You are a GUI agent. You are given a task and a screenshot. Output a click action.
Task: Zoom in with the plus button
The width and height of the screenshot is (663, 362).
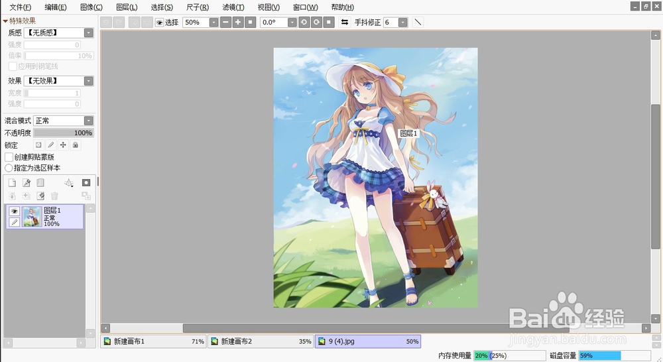point(238,22)
